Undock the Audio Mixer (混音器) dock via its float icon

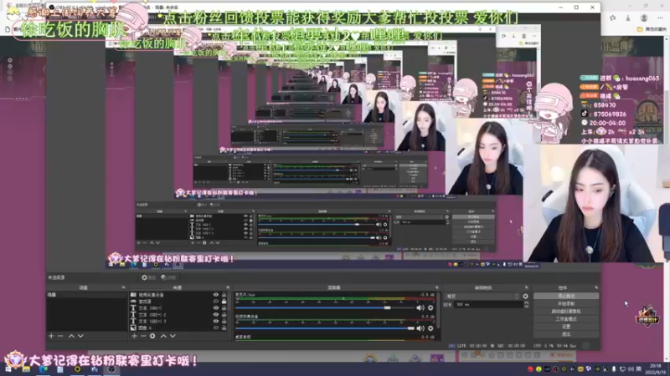436,287
